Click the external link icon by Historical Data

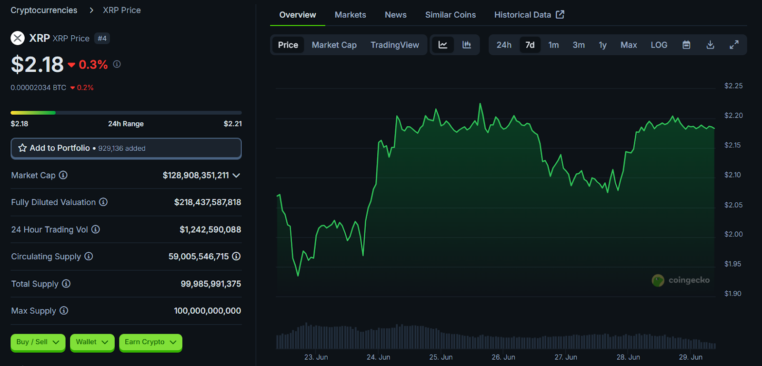click(560, 15)
